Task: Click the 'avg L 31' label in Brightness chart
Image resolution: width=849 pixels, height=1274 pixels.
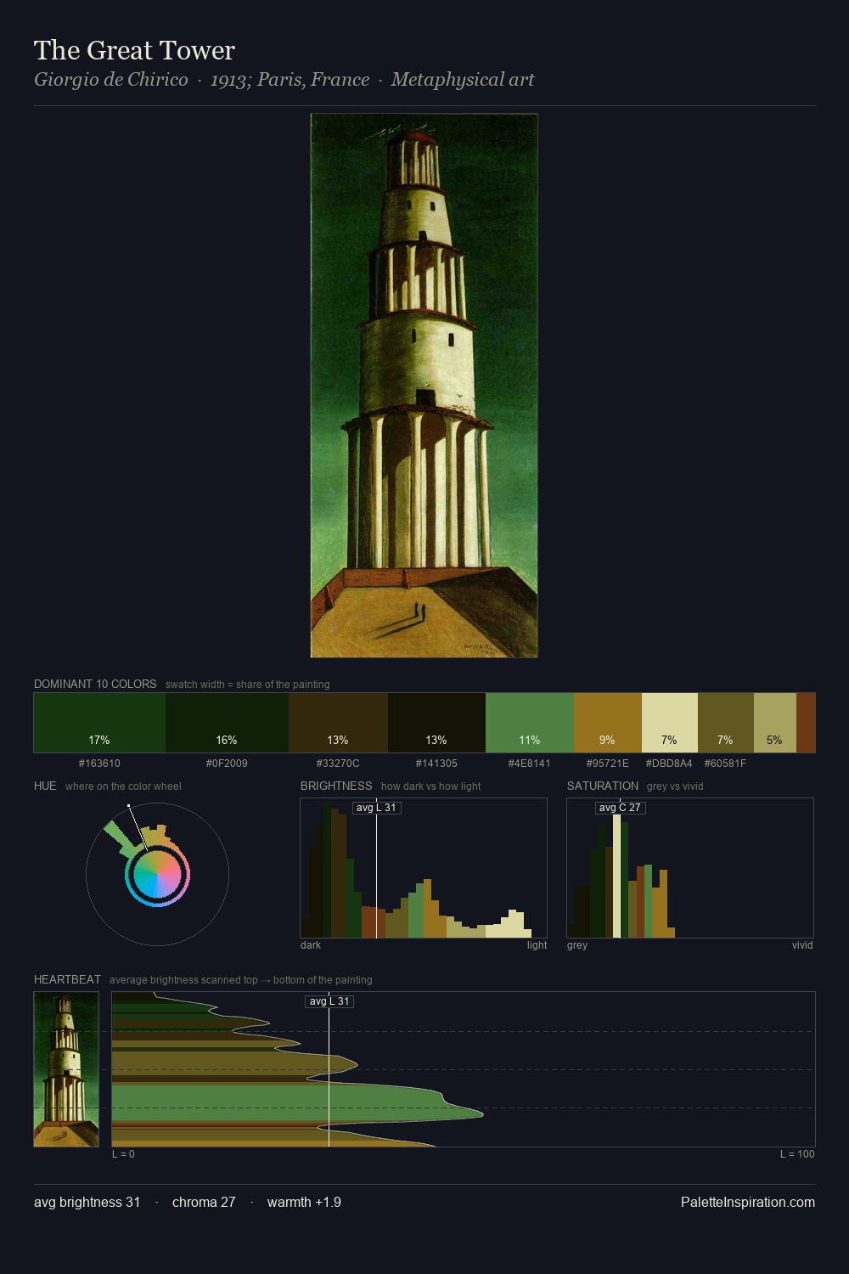Action: 376,808
